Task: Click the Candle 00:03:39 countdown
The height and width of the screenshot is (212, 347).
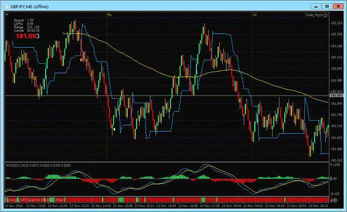Action: pyautogui.click(x=27, y=31)
